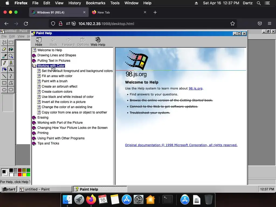
Task: Open the Fill an area with color topic
Action: tap(57, 76)
